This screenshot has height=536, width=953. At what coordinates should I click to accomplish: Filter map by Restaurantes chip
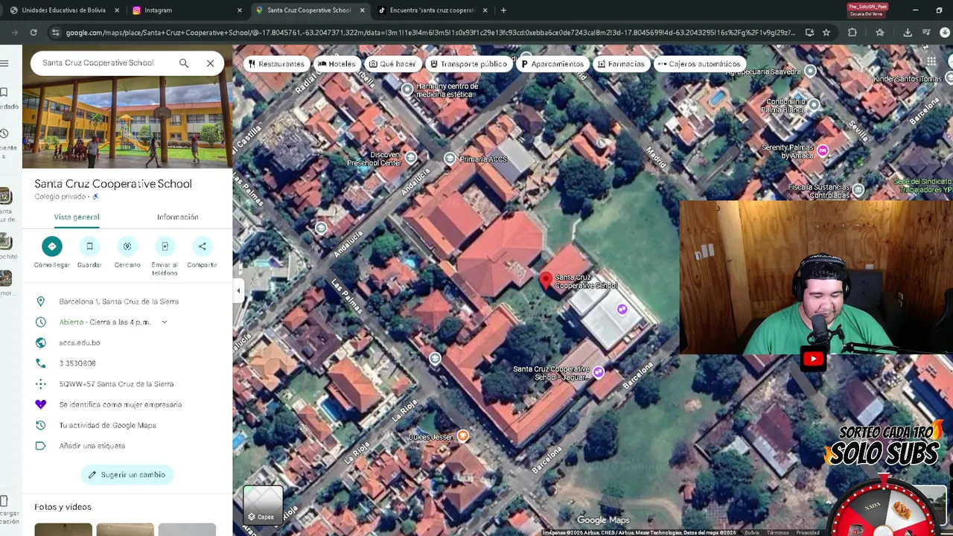pos(276,64)
